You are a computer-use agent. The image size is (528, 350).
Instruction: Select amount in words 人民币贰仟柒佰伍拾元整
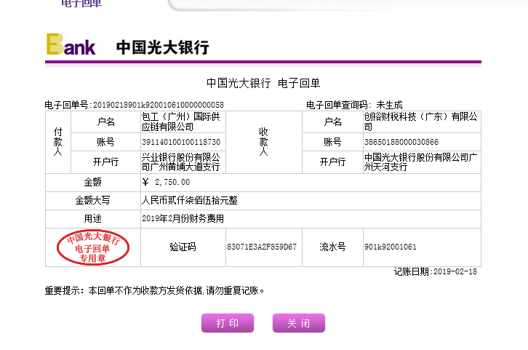[190, 200]
